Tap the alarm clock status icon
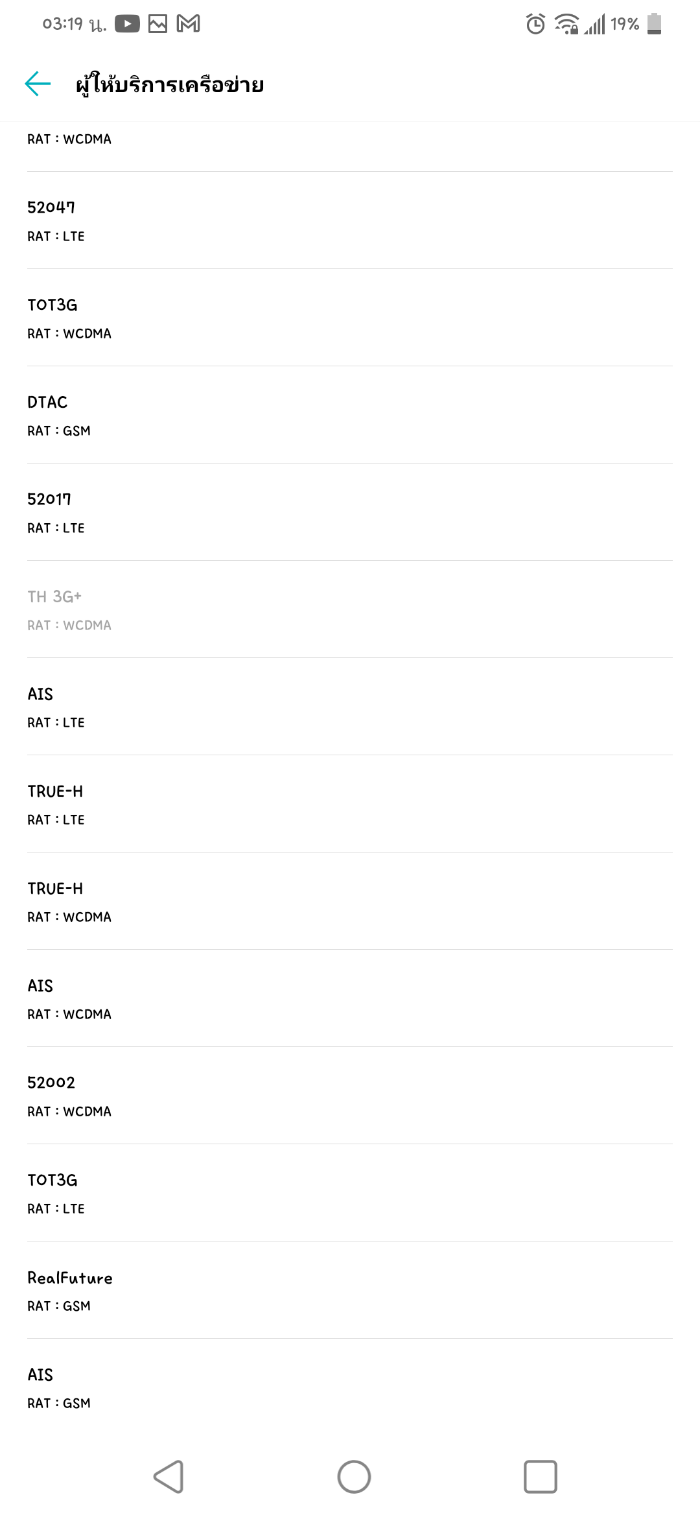Image resolution: width=700 pixels, height=1517 pixels. (x=535, y=24)
